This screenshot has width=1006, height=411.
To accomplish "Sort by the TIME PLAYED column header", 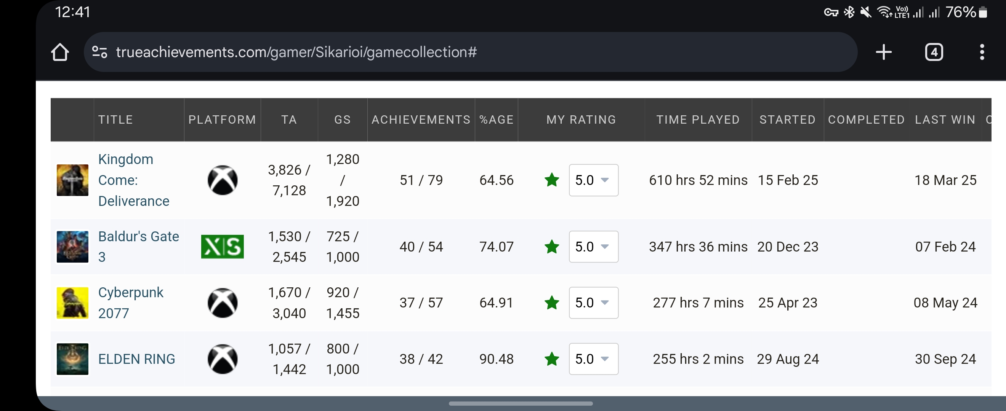I will (698, 120).
